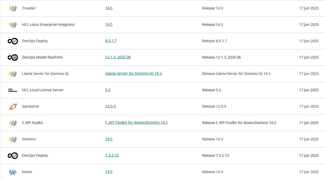Click the DevOps Model RealTime icon
This screenshot has width=325, height=180.
(13, 57)
